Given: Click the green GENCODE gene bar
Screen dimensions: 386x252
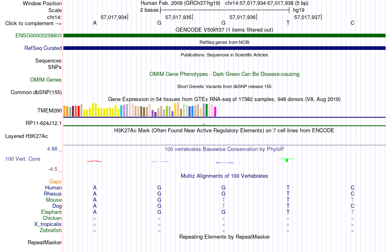Looking at the screenshot, I should coord(225,35).
